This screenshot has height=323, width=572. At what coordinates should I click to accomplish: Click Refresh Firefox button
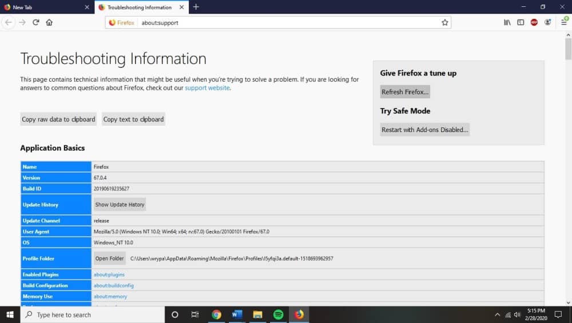click(405, 92)
